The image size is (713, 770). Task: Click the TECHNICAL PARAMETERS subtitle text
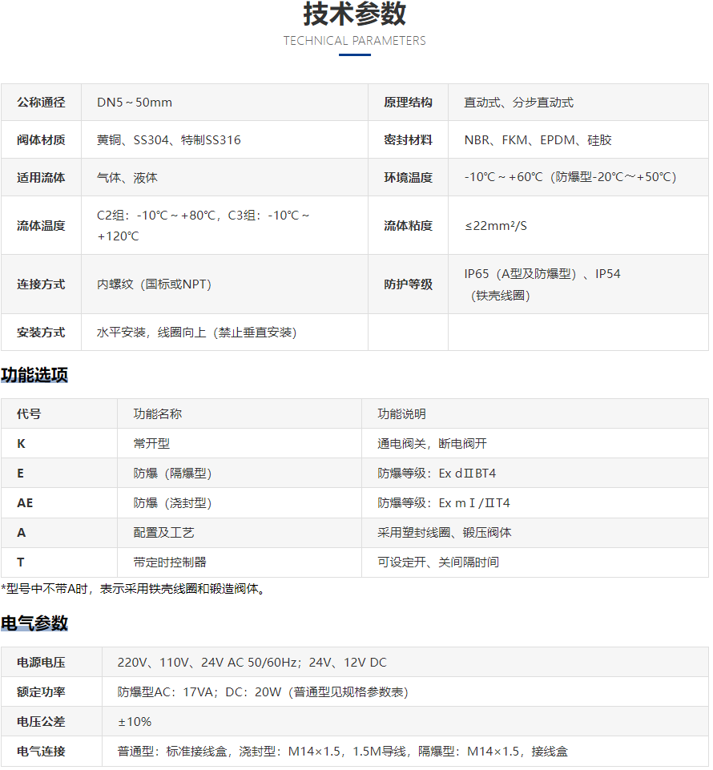[355, 41]
